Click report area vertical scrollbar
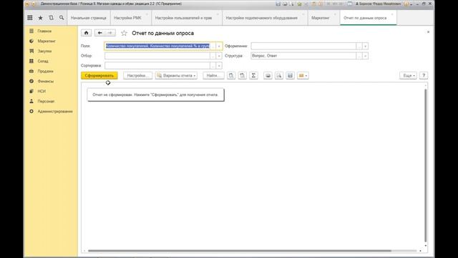The height and width of the screenshot is (258, 458). [x=426, y=166]
